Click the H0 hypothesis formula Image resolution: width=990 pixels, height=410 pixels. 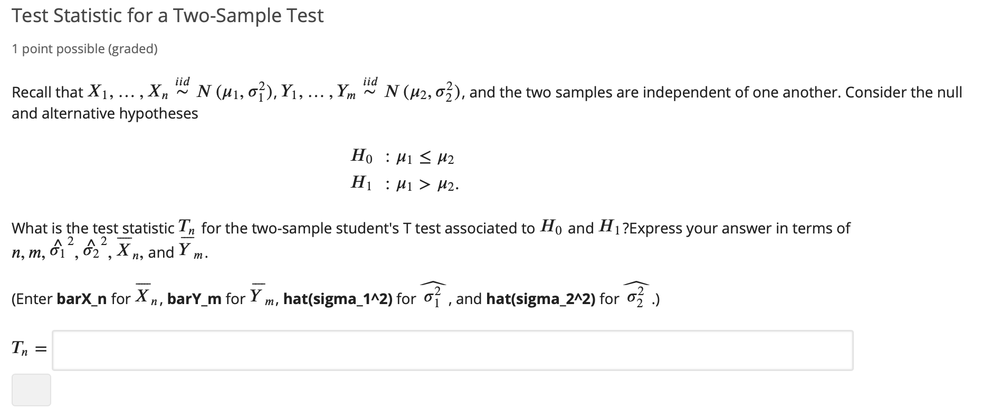pos(403,157)
